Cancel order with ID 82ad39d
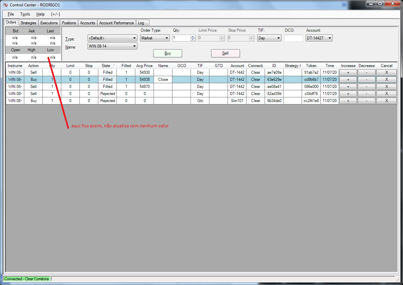This screenshot has width=403, height=285. [x=387, y=94]
